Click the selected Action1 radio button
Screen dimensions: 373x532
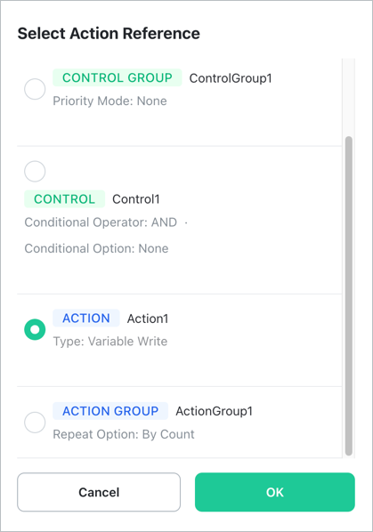coord(35,329)
